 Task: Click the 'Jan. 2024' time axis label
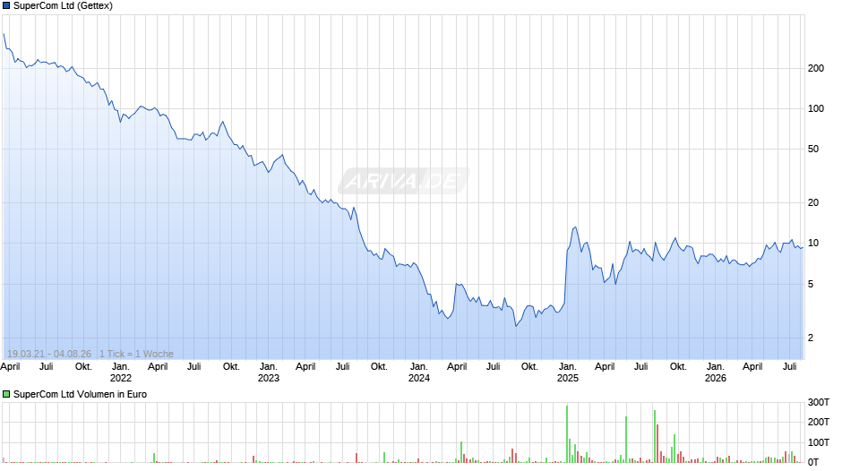click(419, 373)
